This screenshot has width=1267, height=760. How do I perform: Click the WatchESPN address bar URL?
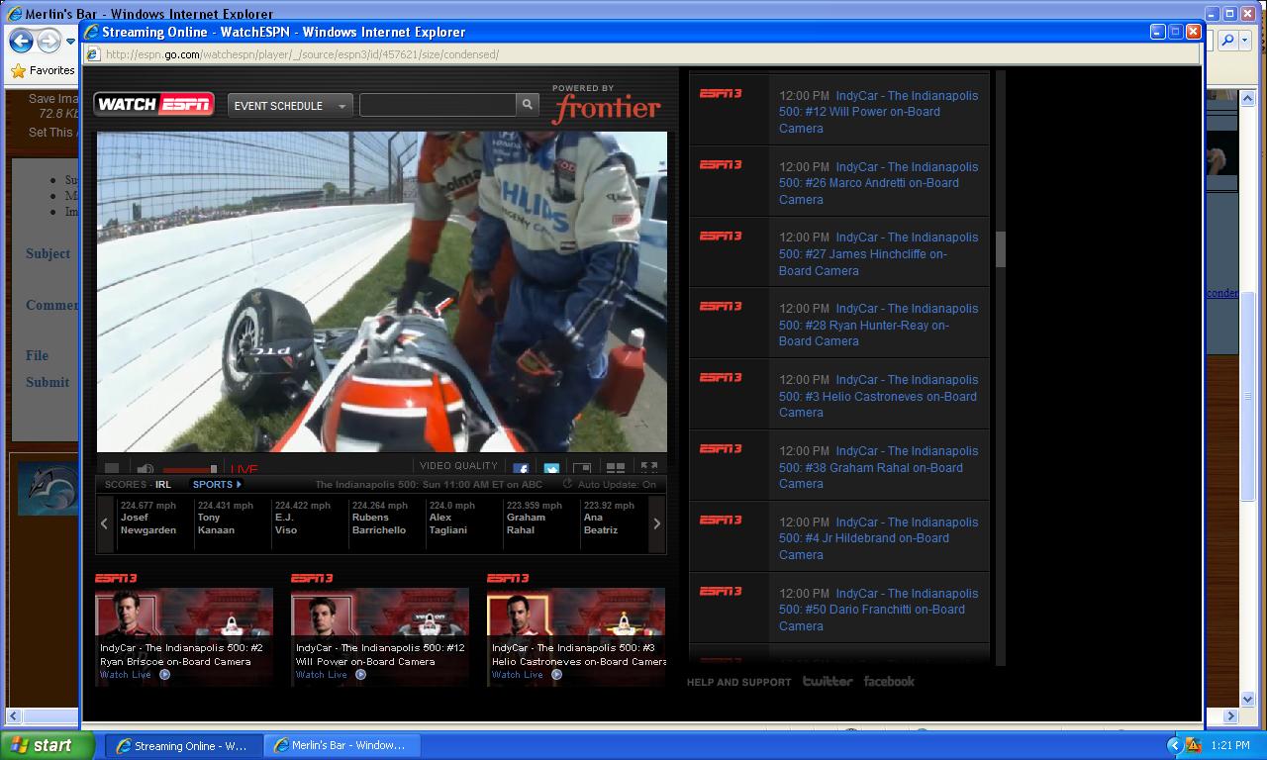[x=302, y=54]
